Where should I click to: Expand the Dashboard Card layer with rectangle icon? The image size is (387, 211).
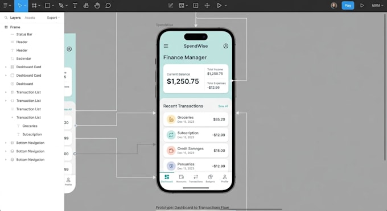pyautogui.click(x=6, y=76)
